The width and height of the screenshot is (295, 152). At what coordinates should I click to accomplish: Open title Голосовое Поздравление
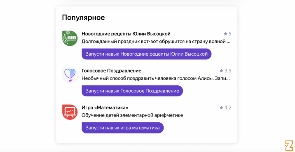[111, 71]
